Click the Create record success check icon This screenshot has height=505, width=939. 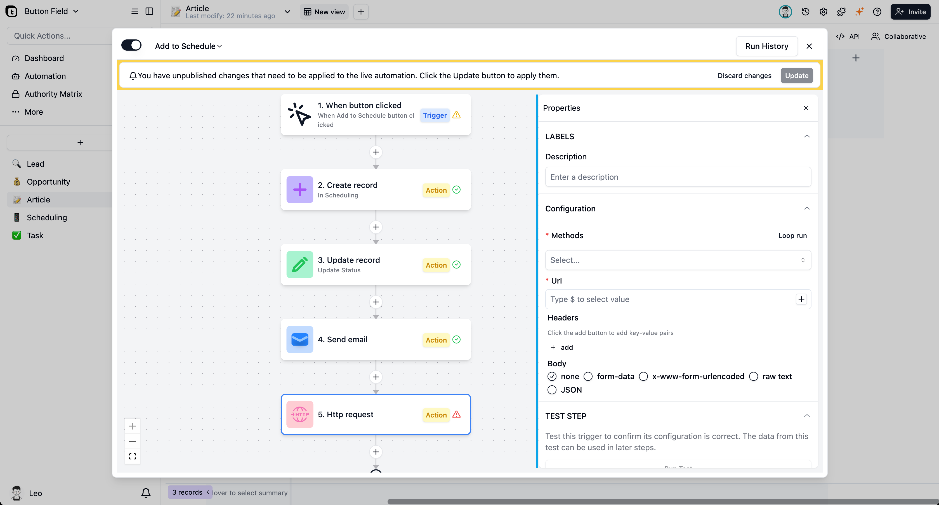coord(456,190)
